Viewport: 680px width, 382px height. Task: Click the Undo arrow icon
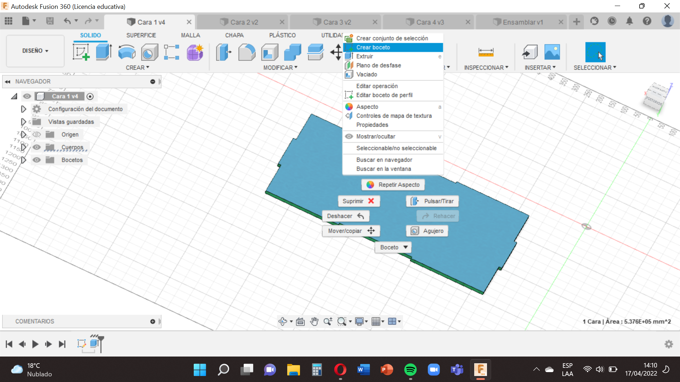(67, 21)
